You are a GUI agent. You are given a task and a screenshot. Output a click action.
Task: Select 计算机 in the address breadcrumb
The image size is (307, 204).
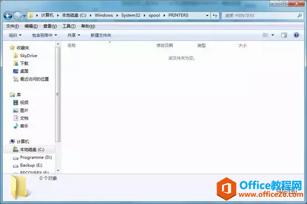(x=47, y=15)
